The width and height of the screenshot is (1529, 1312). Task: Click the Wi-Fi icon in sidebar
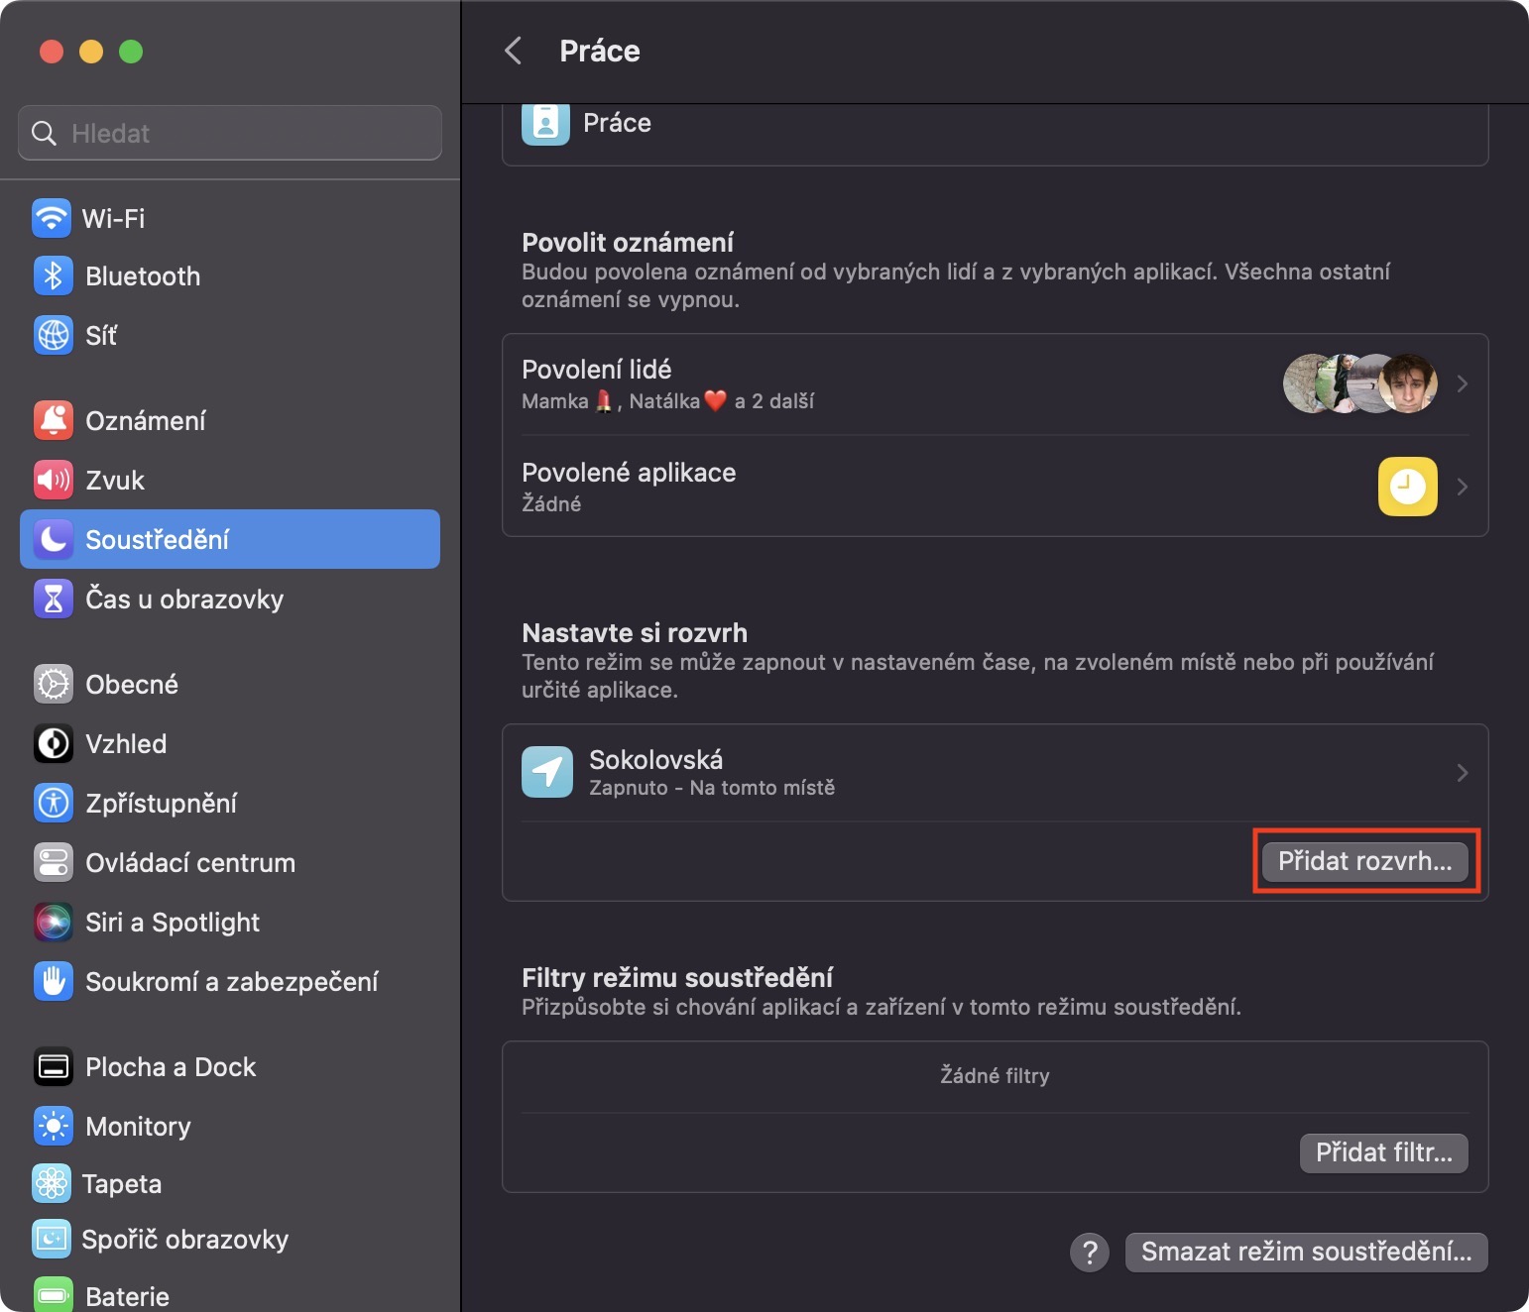(x=52, y=218)
